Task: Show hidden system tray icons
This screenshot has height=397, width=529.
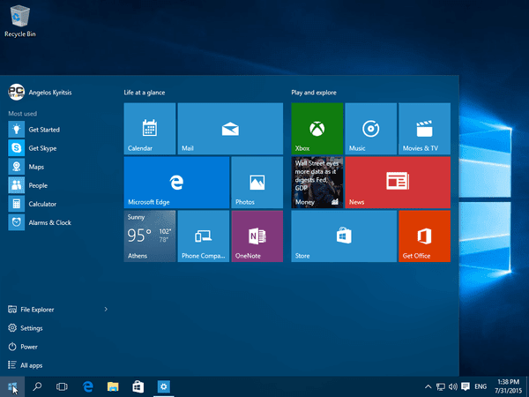Action: point(428,386)
